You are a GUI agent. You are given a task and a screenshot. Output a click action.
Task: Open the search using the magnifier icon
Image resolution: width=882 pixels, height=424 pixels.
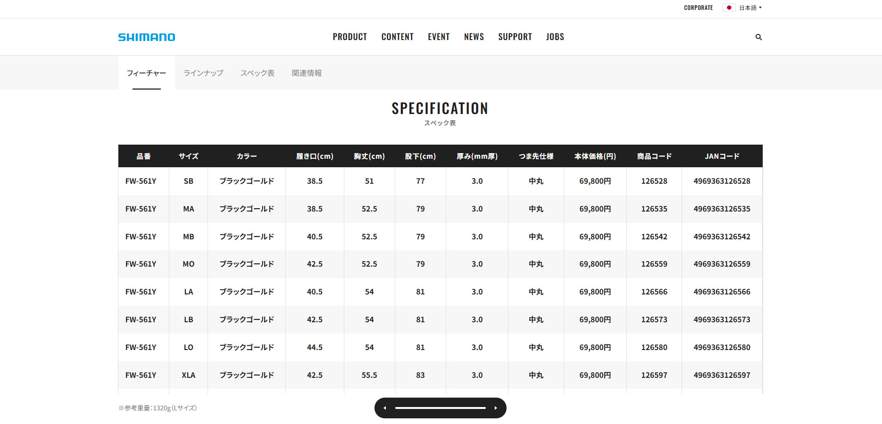758,37
